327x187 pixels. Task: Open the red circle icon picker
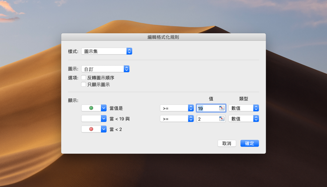click(x=94, y=129)
